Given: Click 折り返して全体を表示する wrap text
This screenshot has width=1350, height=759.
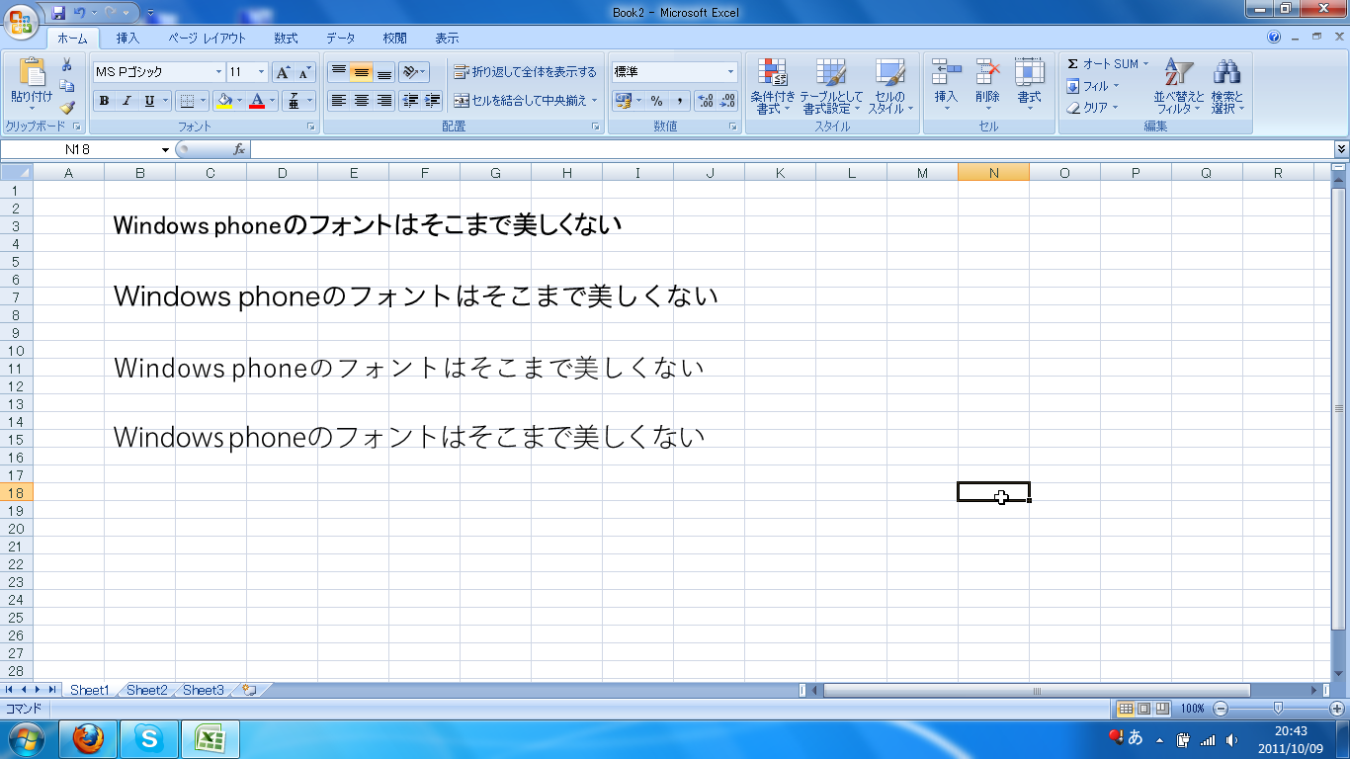Looking at the screenshot, I should click(x=526, y=72).
